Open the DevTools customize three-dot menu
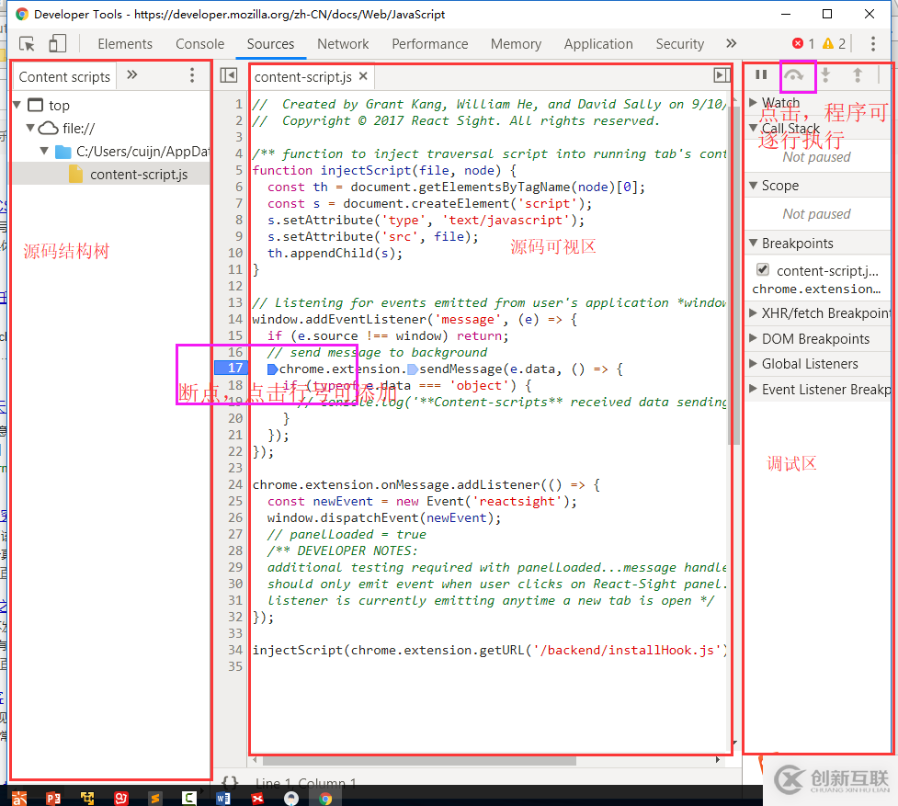898x806 pixels. [873, 44]
